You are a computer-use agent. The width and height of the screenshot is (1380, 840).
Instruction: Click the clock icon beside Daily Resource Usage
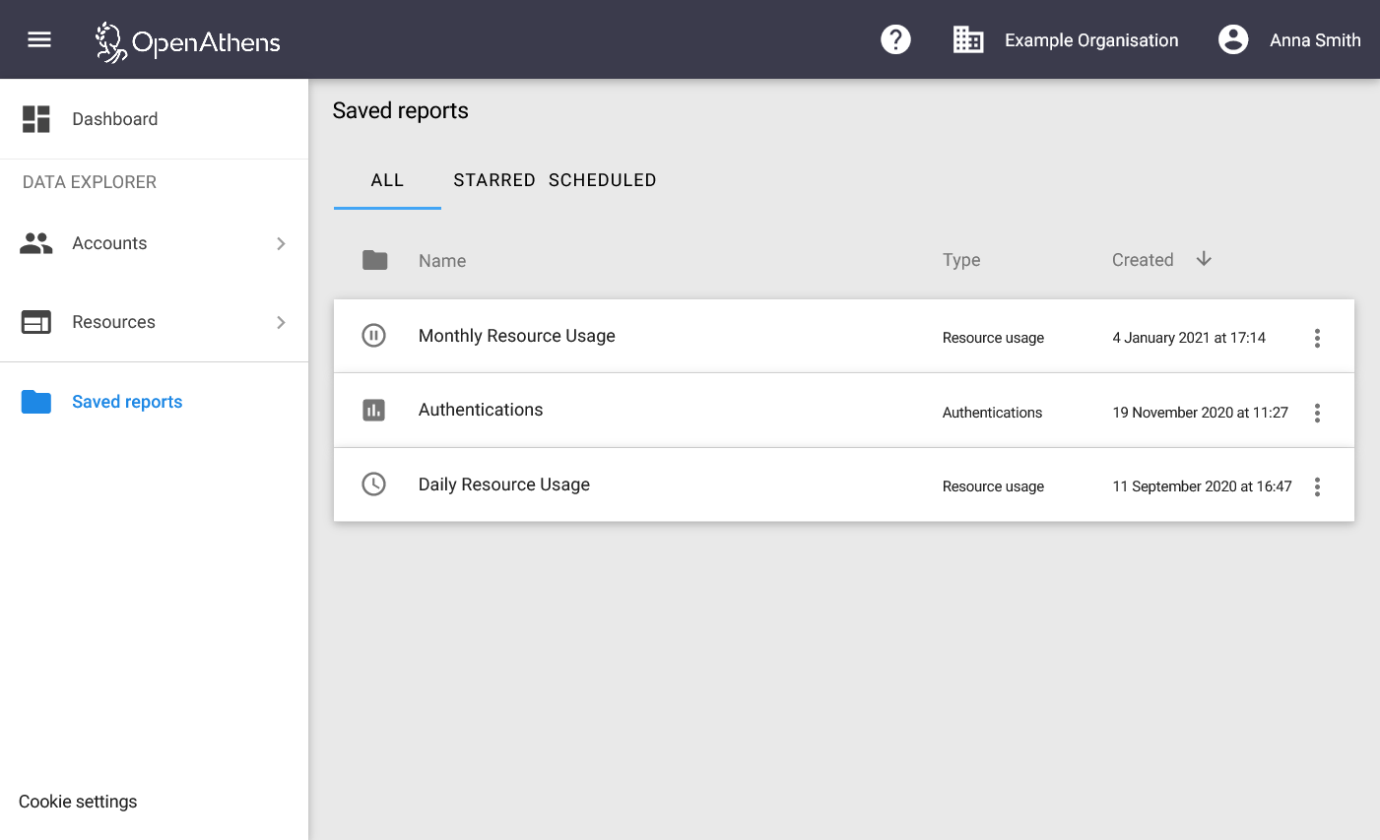pos(373,484)
